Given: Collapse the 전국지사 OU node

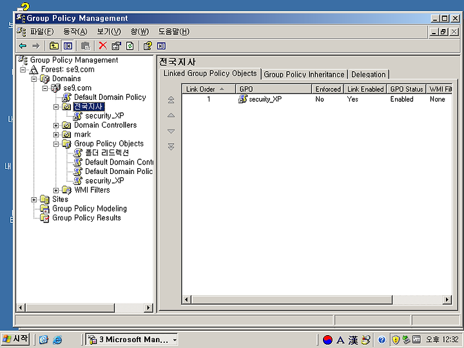Looking at the screenshot, I should point(56,107).
